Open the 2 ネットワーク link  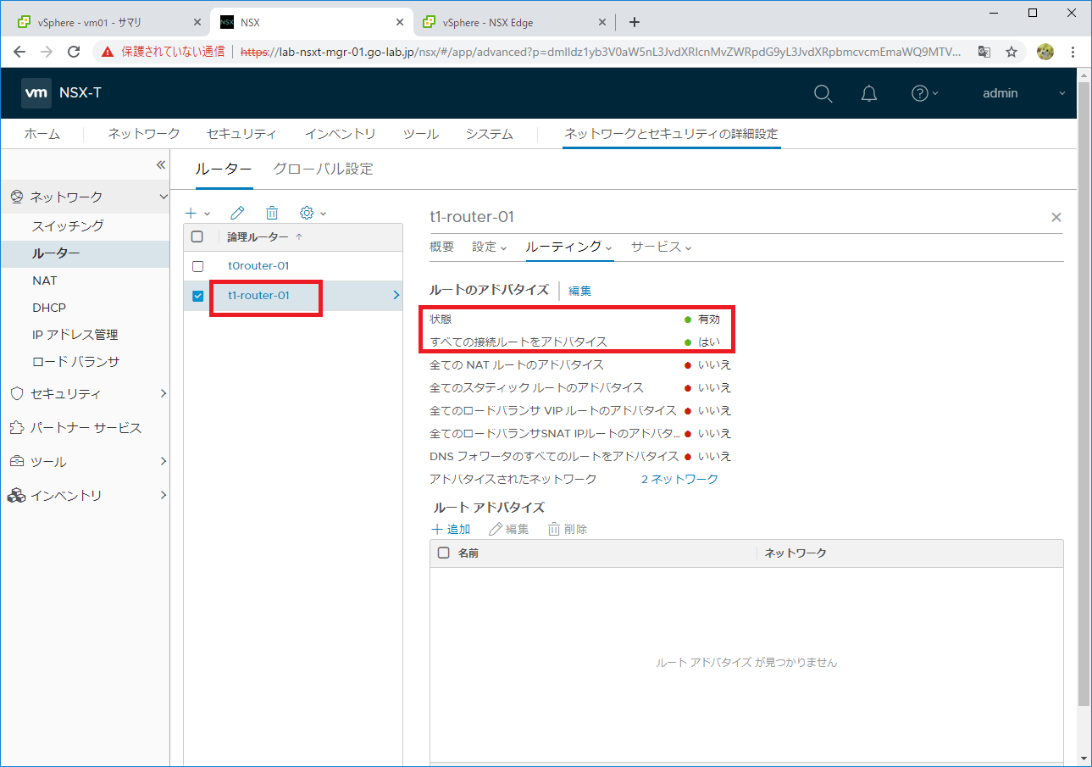tap(679, 479)
